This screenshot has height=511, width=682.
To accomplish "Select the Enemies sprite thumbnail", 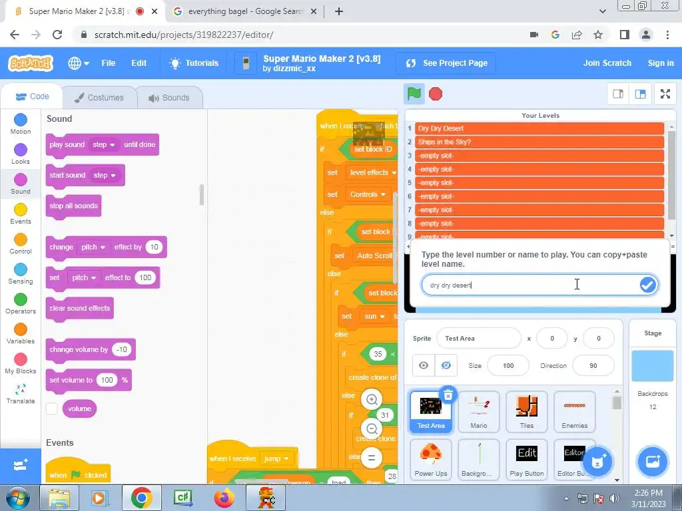I will point(574,411).
